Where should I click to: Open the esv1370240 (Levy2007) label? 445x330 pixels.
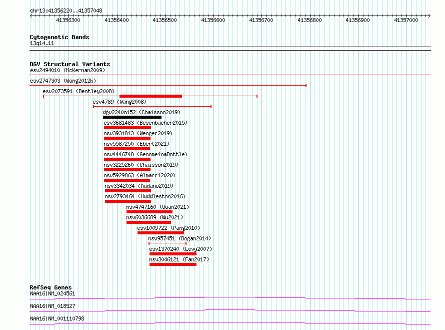pyautogui.click(x=180, y=249)
